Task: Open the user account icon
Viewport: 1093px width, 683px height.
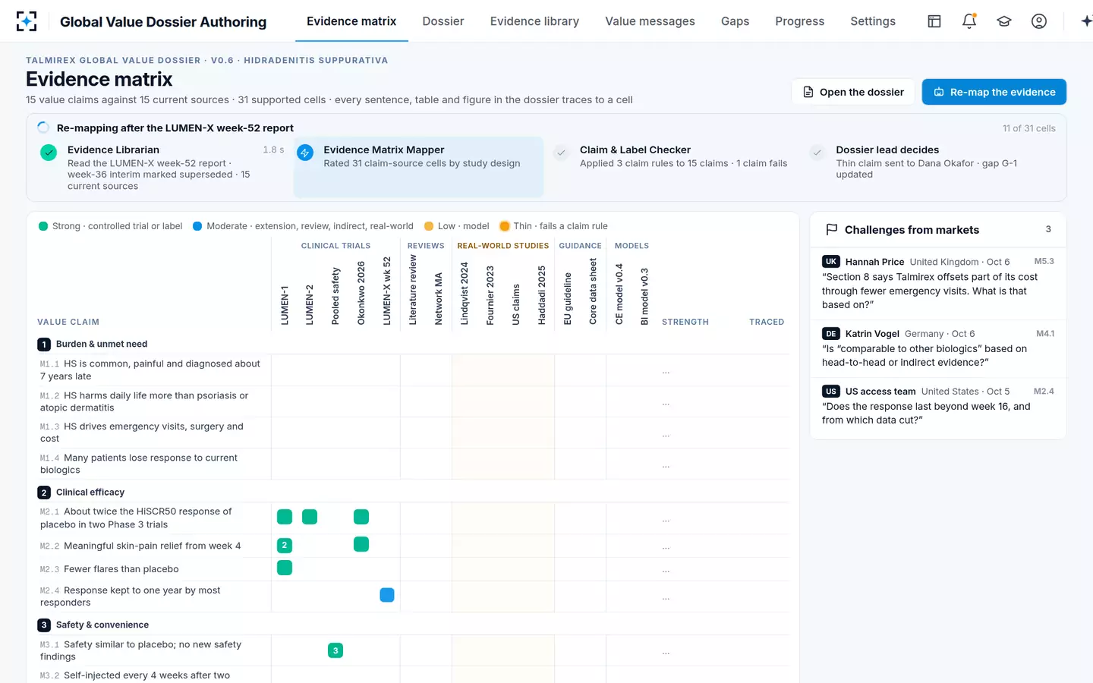Action: pos(1039,21)
